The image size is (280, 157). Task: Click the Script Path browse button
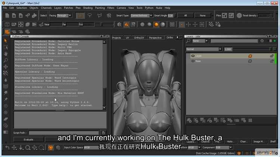pyautogui.click(x=103, y=133)
